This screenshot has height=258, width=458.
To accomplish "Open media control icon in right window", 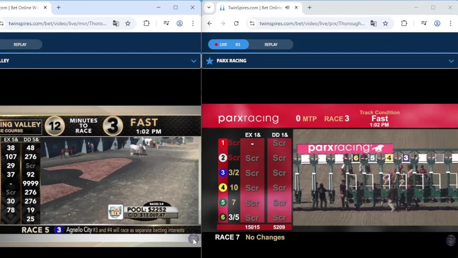I will coord(424,23).
